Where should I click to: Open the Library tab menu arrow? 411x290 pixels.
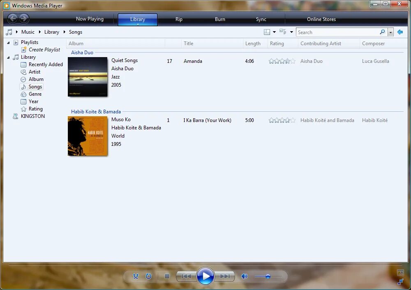click(138, 24)
